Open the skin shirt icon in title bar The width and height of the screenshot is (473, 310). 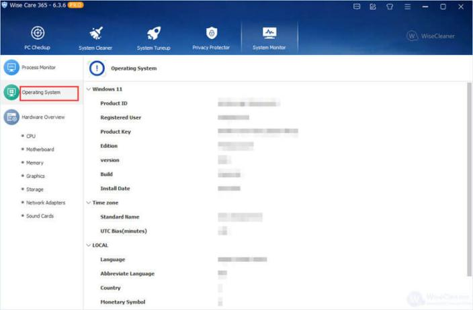[390, 7]
